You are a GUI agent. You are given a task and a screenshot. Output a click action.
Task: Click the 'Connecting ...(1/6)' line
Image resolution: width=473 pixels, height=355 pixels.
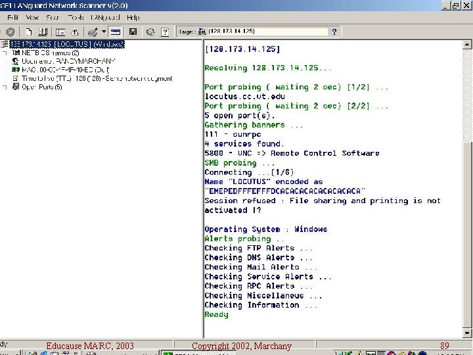click(249, 172)
